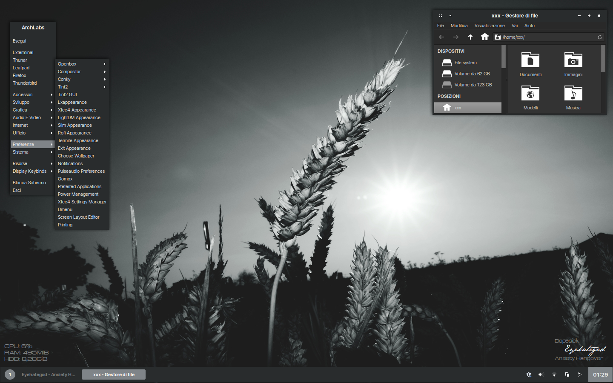This screenshot has width=613, height=383.
Task: Expand the Accessori menu category
Action: point(33,94)
